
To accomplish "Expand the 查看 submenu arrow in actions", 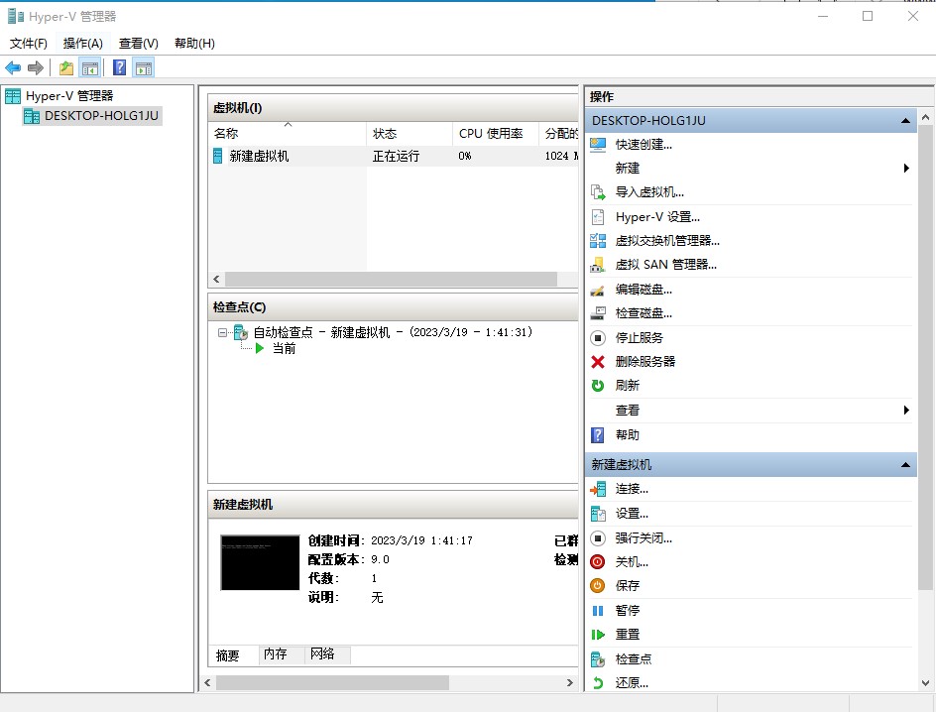I will pos(906,410).
